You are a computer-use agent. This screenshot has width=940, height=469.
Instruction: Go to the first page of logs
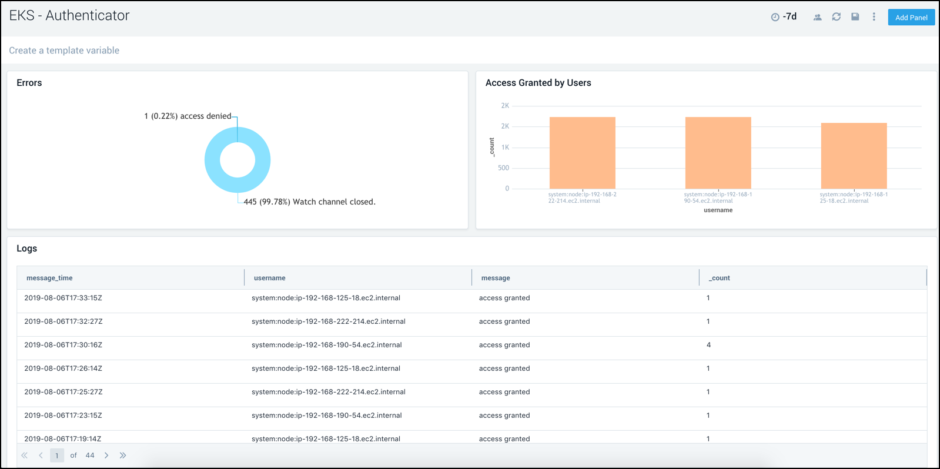point(24,455)
